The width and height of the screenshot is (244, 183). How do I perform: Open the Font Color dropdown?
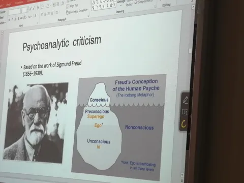[36, 16]
